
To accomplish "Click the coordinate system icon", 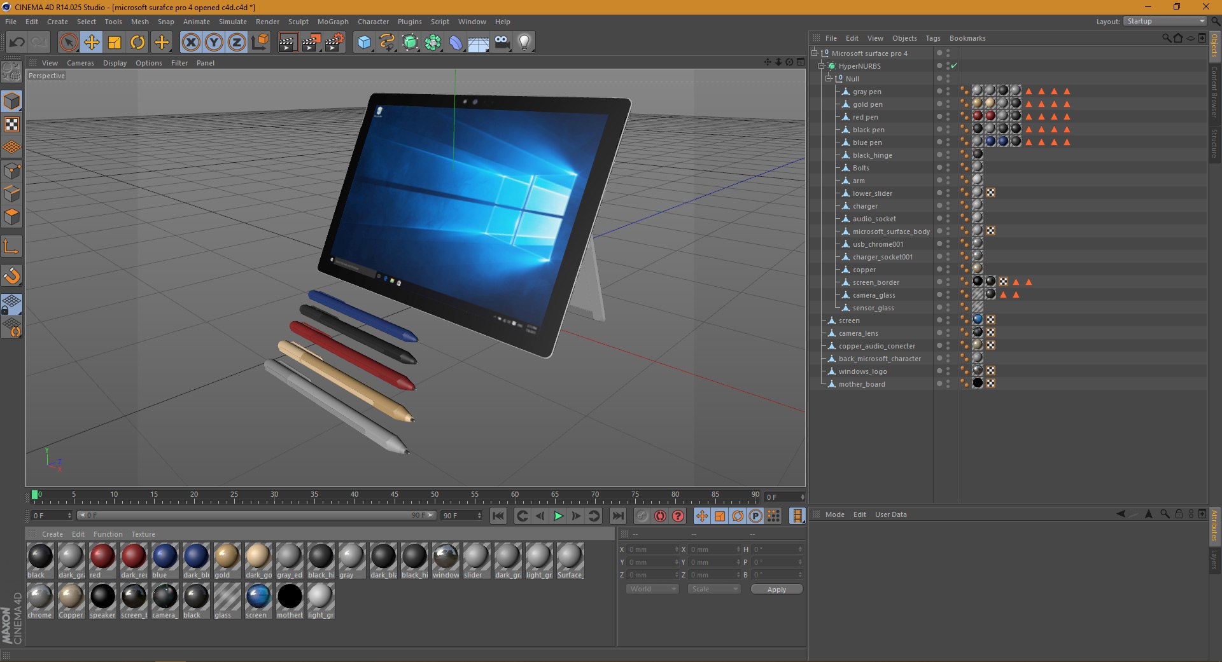I will point(260,43).
